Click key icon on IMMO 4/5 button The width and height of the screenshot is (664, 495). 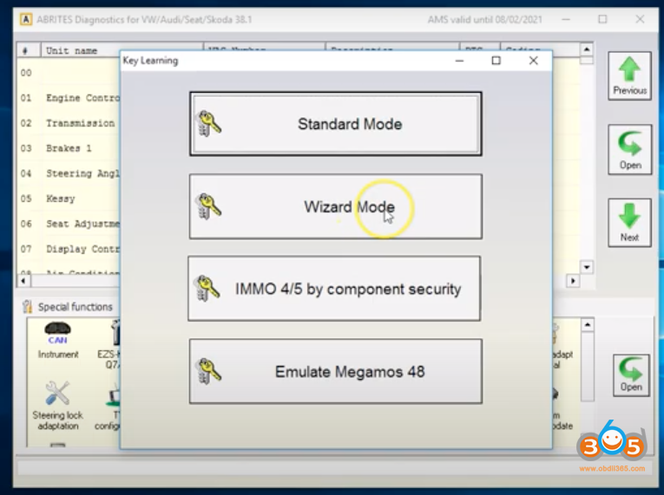pos(208,288)
